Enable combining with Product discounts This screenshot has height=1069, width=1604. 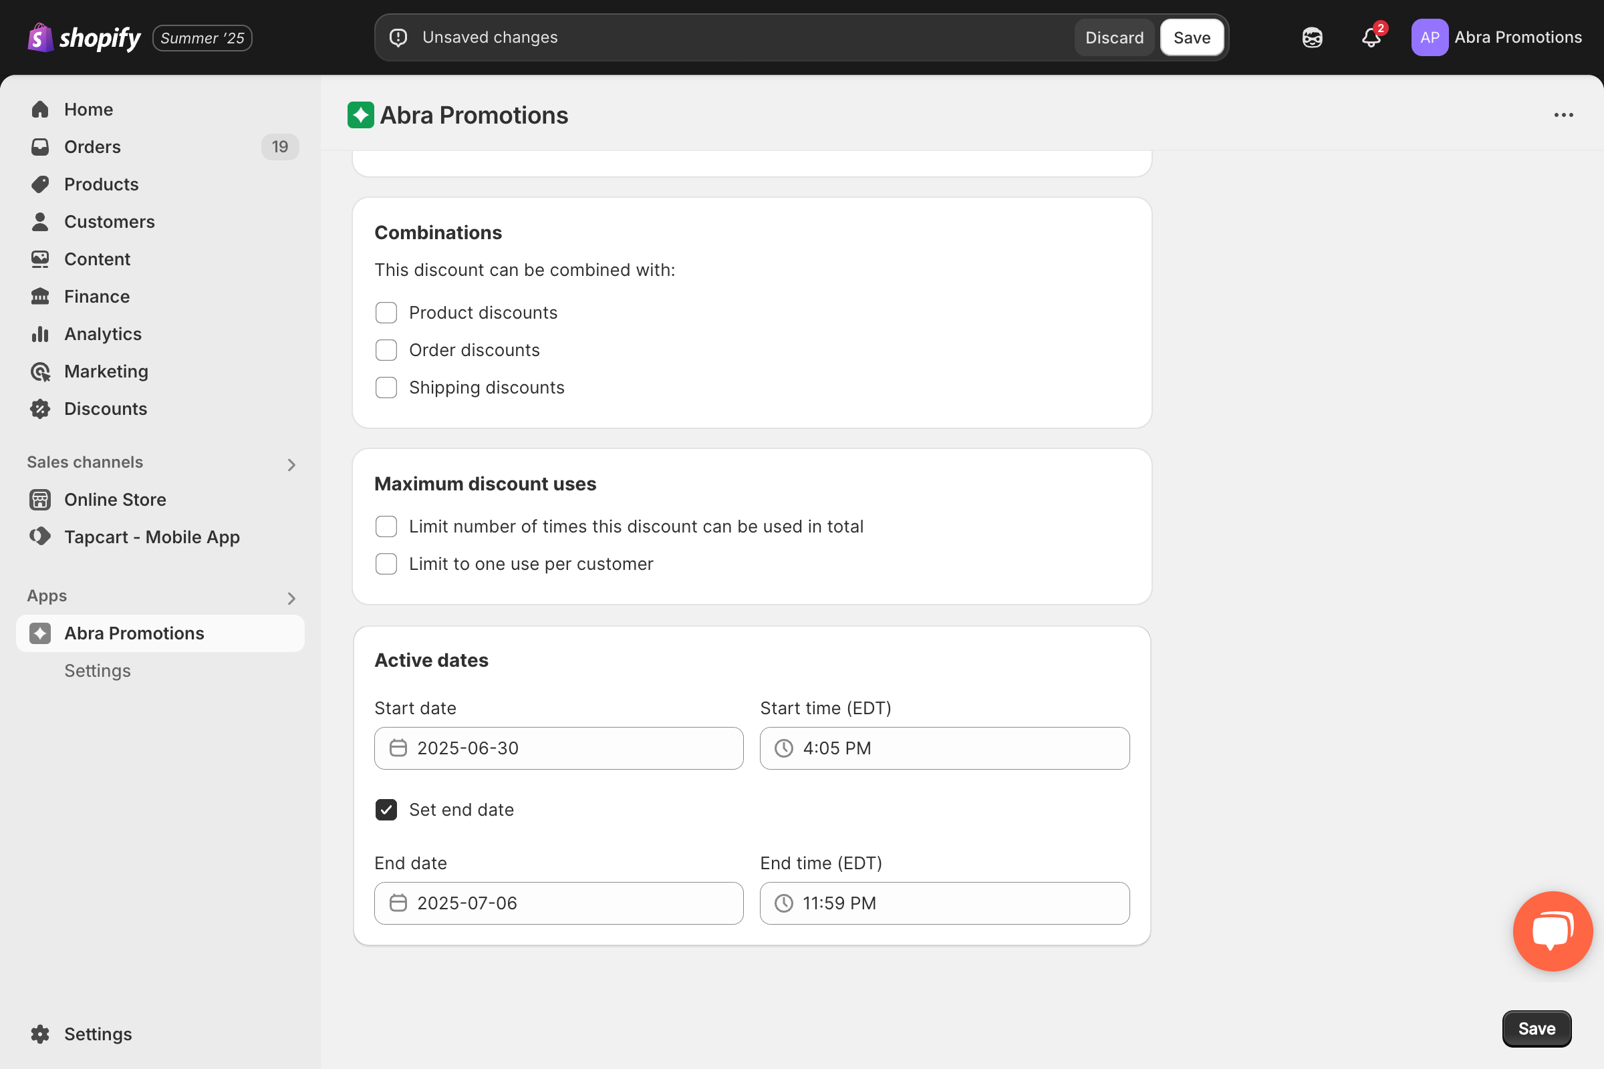[x=386, y=313]
